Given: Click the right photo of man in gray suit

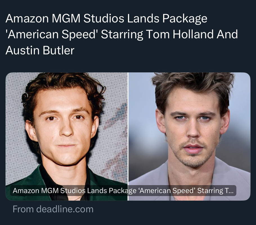Looking at the screenshot, I should [189, 136].
